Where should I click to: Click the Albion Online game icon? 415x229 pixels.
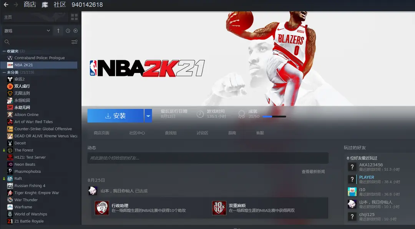[10, 115]
